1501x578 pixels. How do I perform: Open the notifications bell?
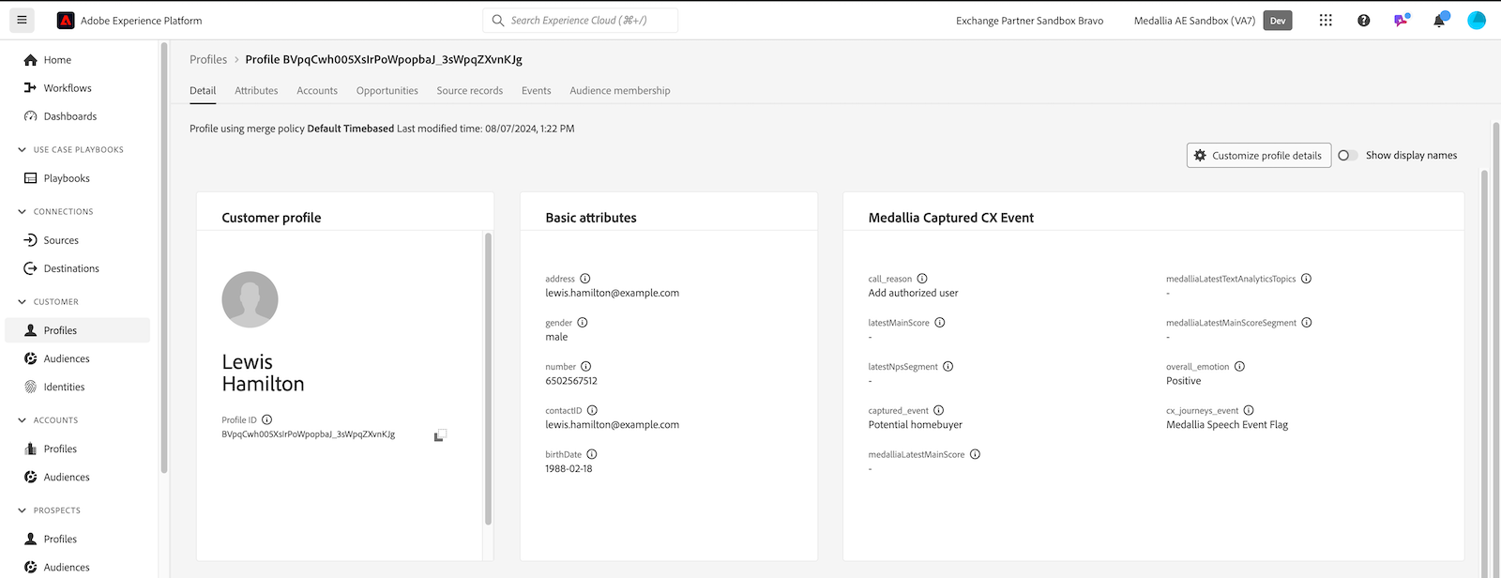click(1439, 20)
